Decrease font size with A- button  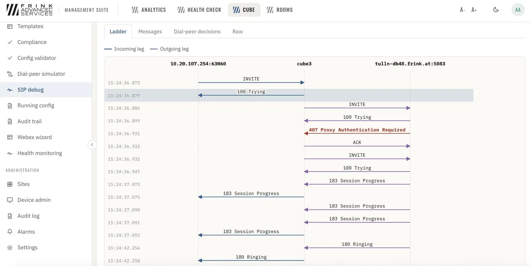(462, 10)
